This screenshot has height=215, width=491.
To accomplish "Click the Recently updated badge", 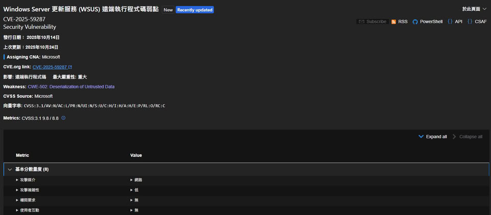I will (x=194, y=10).
